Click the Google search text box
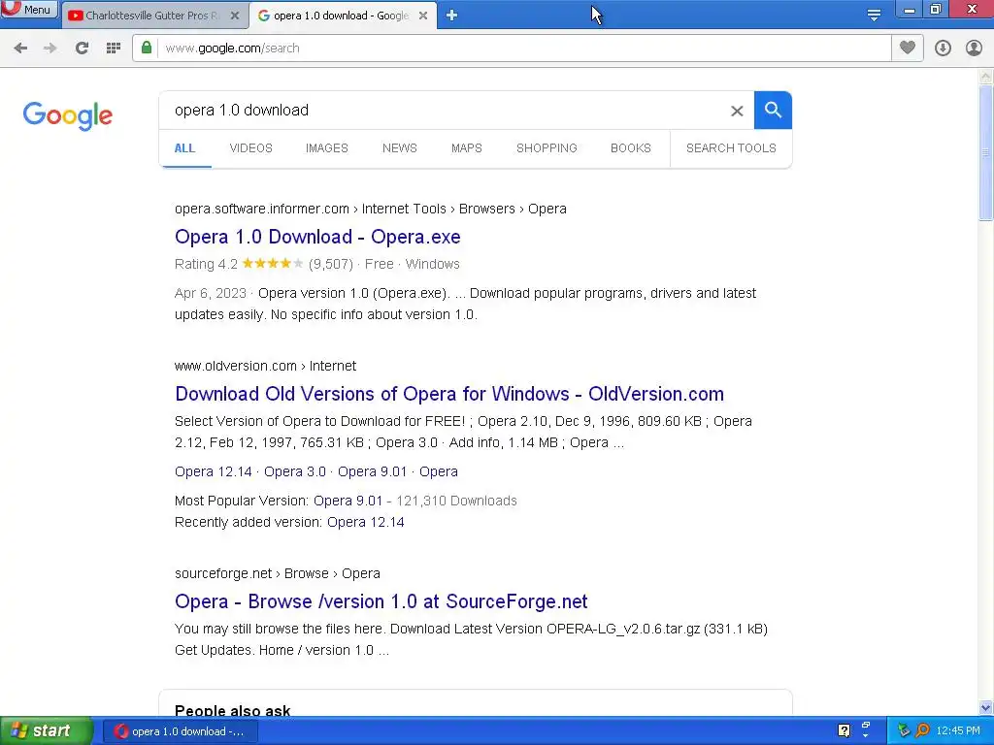The image size is (994, 745). 444,111
